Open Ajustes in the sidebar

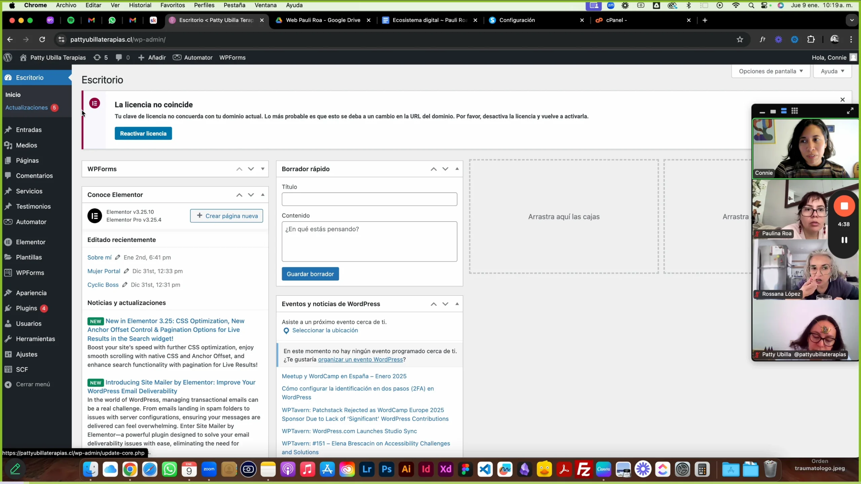click(x=27, y=354)
